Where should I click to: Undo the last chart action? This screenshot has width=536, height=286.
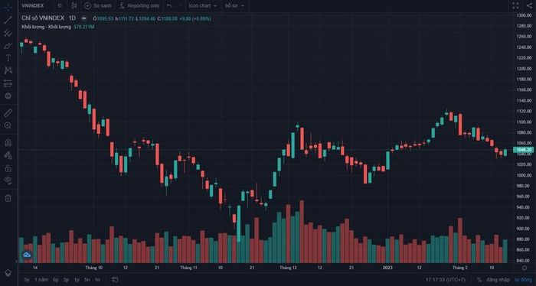(169, 6)
